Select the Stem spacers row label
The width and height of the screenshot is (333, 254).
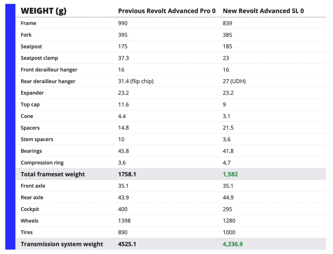[37, 139]
